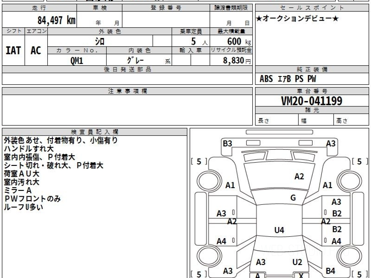Click the 長さ dimension cell
371x278 pixels.
[277, 120]
